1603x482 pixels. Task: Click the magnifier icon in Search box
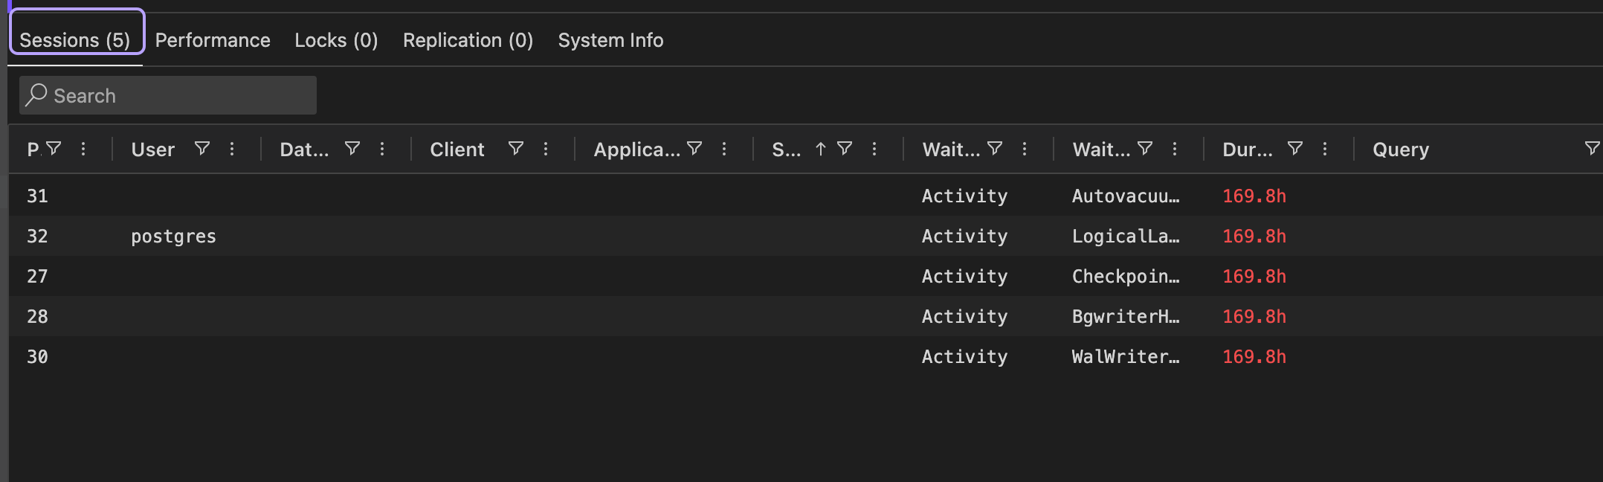point(36,94)
